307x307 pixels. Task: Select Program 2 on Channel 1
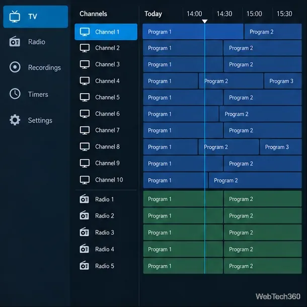pyautogui.click(x=273, y=32)
